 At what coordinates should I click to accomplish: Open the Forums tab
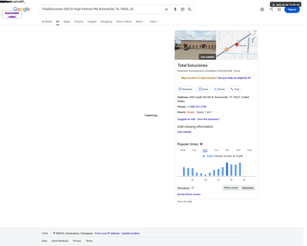coord(79,21)
